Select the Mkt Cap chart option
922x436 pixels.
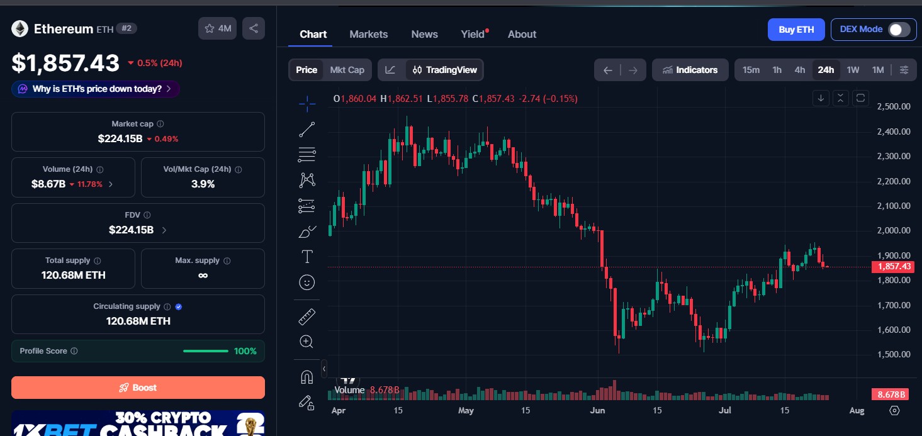point(347,70)
